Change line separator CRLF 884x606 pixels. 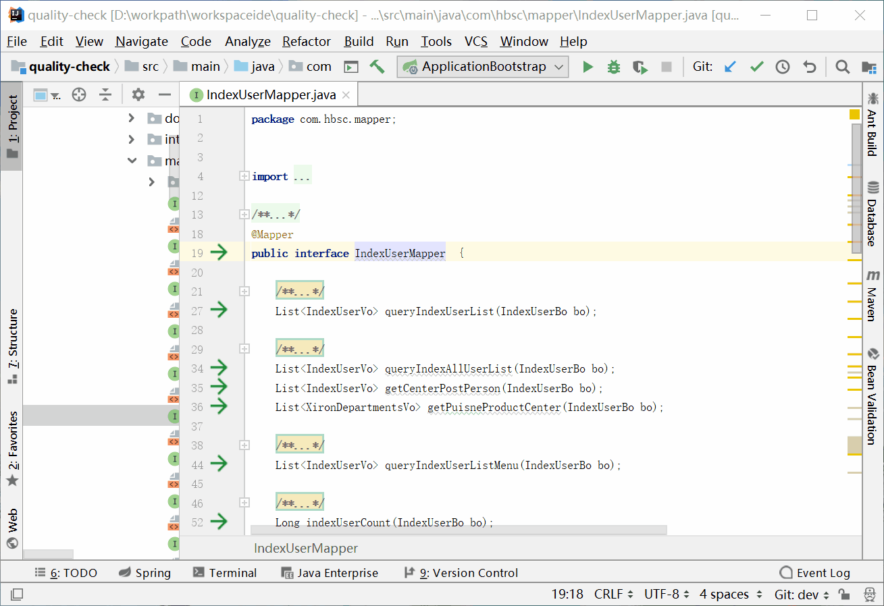click(x=614, y=595)
